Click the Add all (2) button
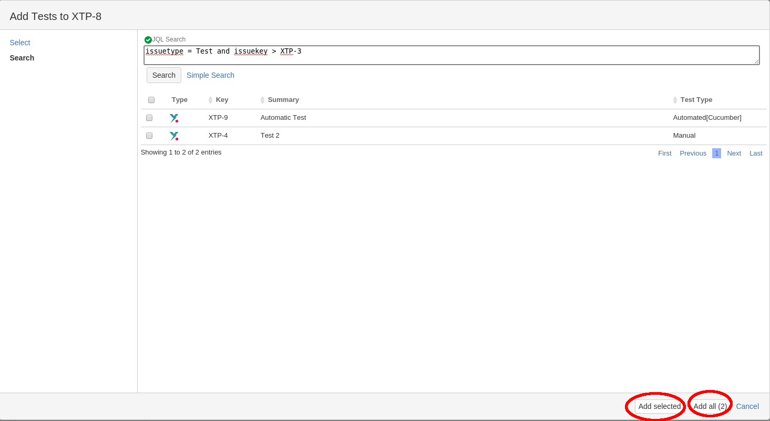 coord(710,406)
